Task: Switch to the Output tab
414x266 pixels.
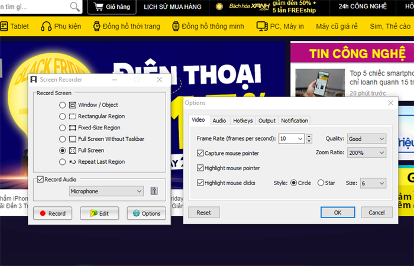Action: click(x=267, y=121)
